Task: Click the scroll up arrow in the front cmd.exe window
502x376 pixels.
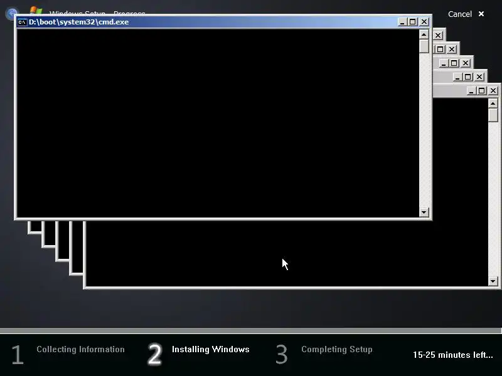Action: [x=424, y=34]
